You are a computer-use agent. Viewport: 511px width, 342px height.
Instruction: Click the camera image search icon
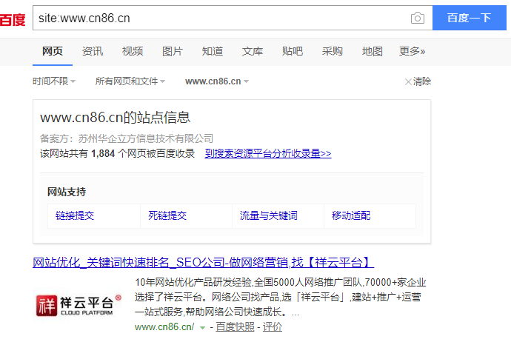pos(418,18)
